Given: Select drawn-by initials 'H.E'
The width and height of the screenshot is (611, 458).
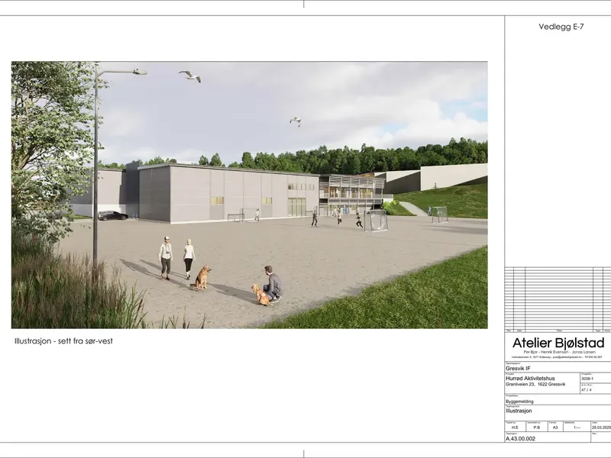Looking at the screenshot, I should tap(515, 427).
